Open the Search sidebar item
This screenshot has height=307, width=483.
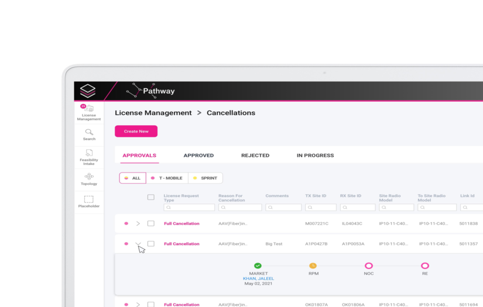pyautogui.click(x=89, y=134)
